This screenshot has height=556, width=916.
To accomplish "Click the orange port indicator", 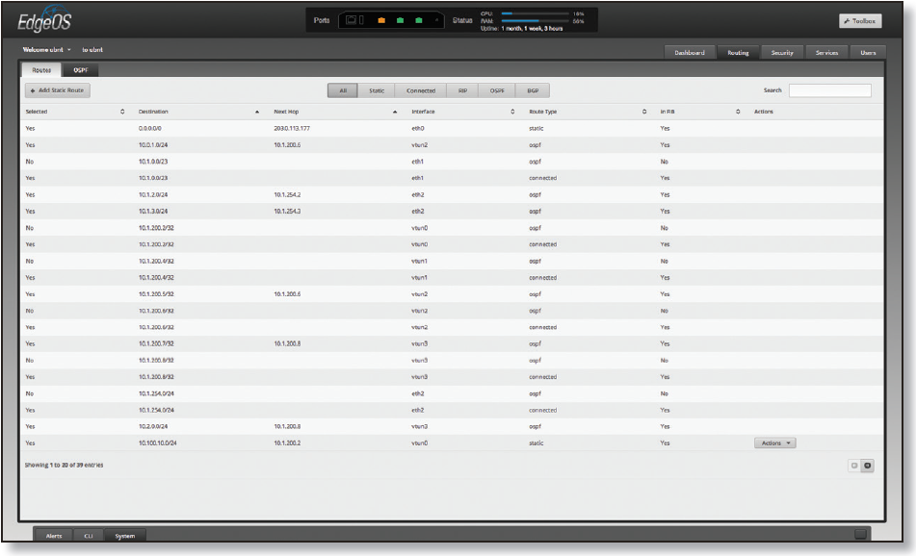I will (x=380, y=20).
